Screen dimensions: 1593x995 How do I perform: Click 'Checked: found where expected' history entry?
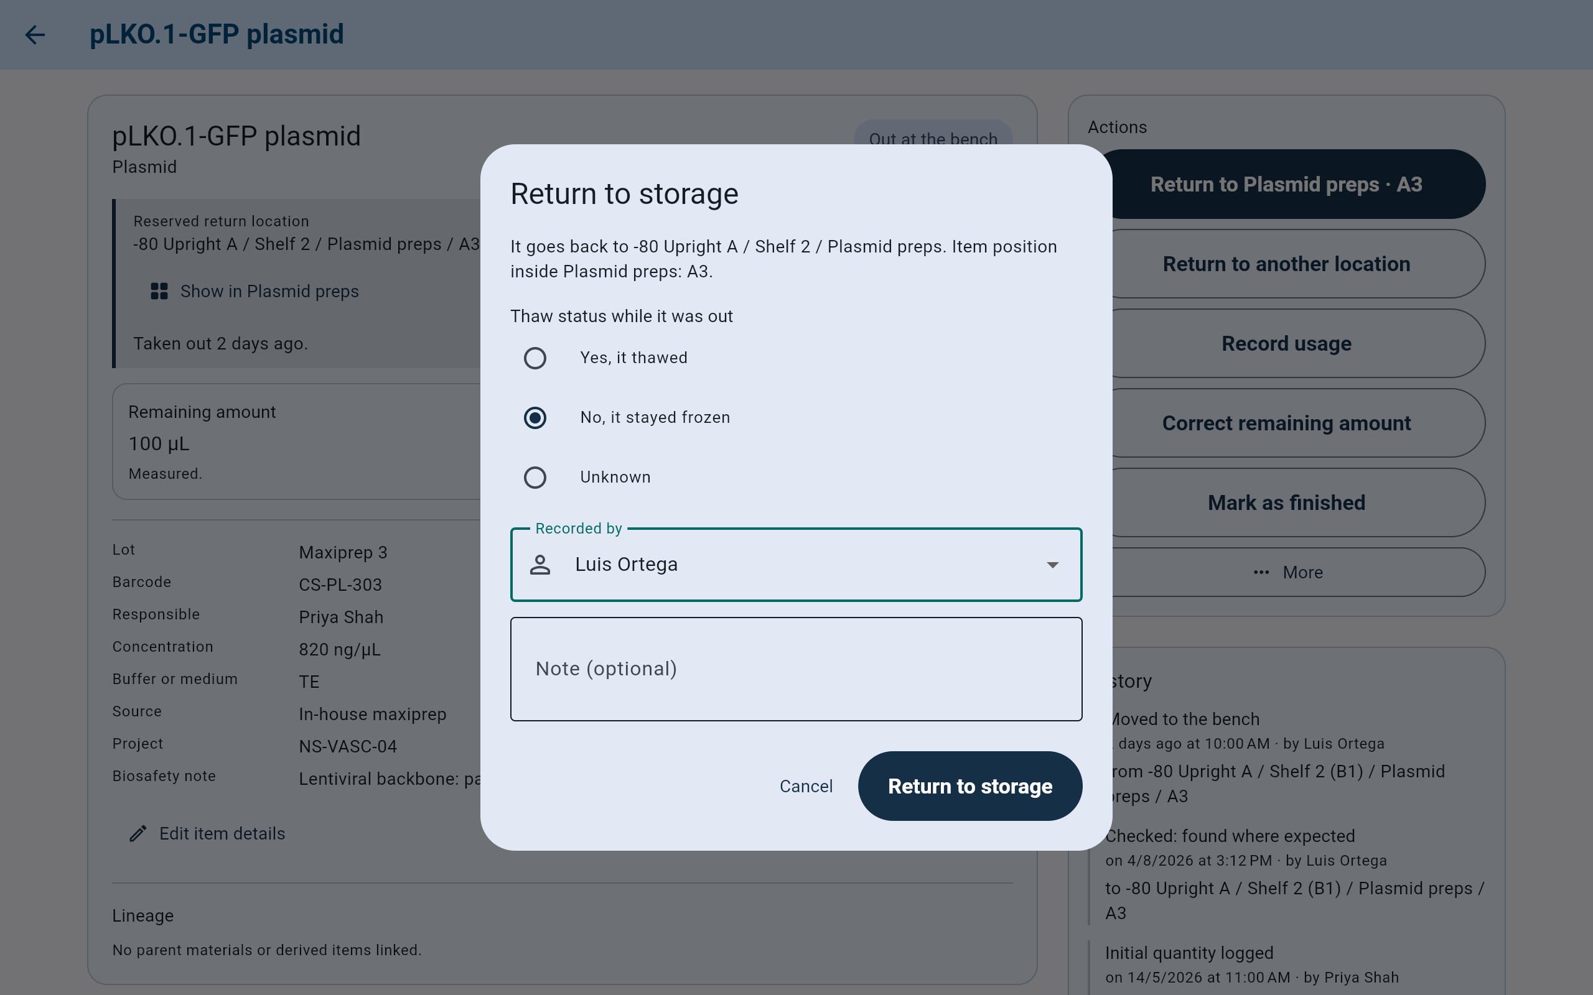[1230, 836]
